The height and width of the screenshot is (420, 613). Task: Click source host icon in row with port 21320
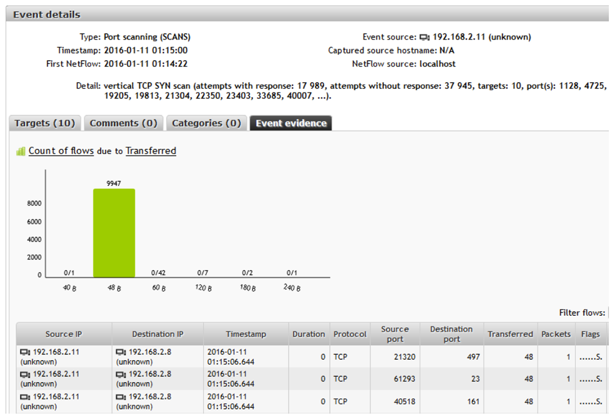coord(26,352)
